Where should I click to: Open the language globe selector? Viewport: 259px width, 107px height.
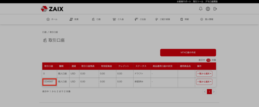[x=208, y=9]
